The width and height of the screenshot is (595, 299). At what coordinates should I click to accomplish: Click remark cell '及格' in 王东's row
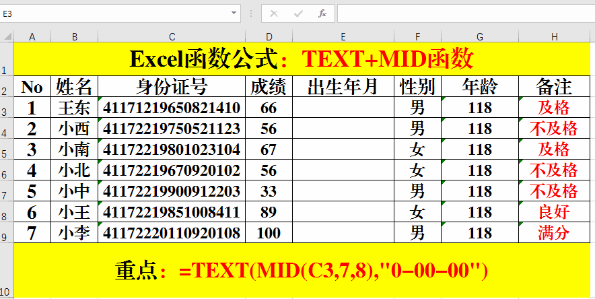click(x=555, y=107)
